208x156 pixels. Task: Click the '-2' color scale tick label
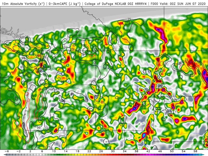[x=18, y=151]
